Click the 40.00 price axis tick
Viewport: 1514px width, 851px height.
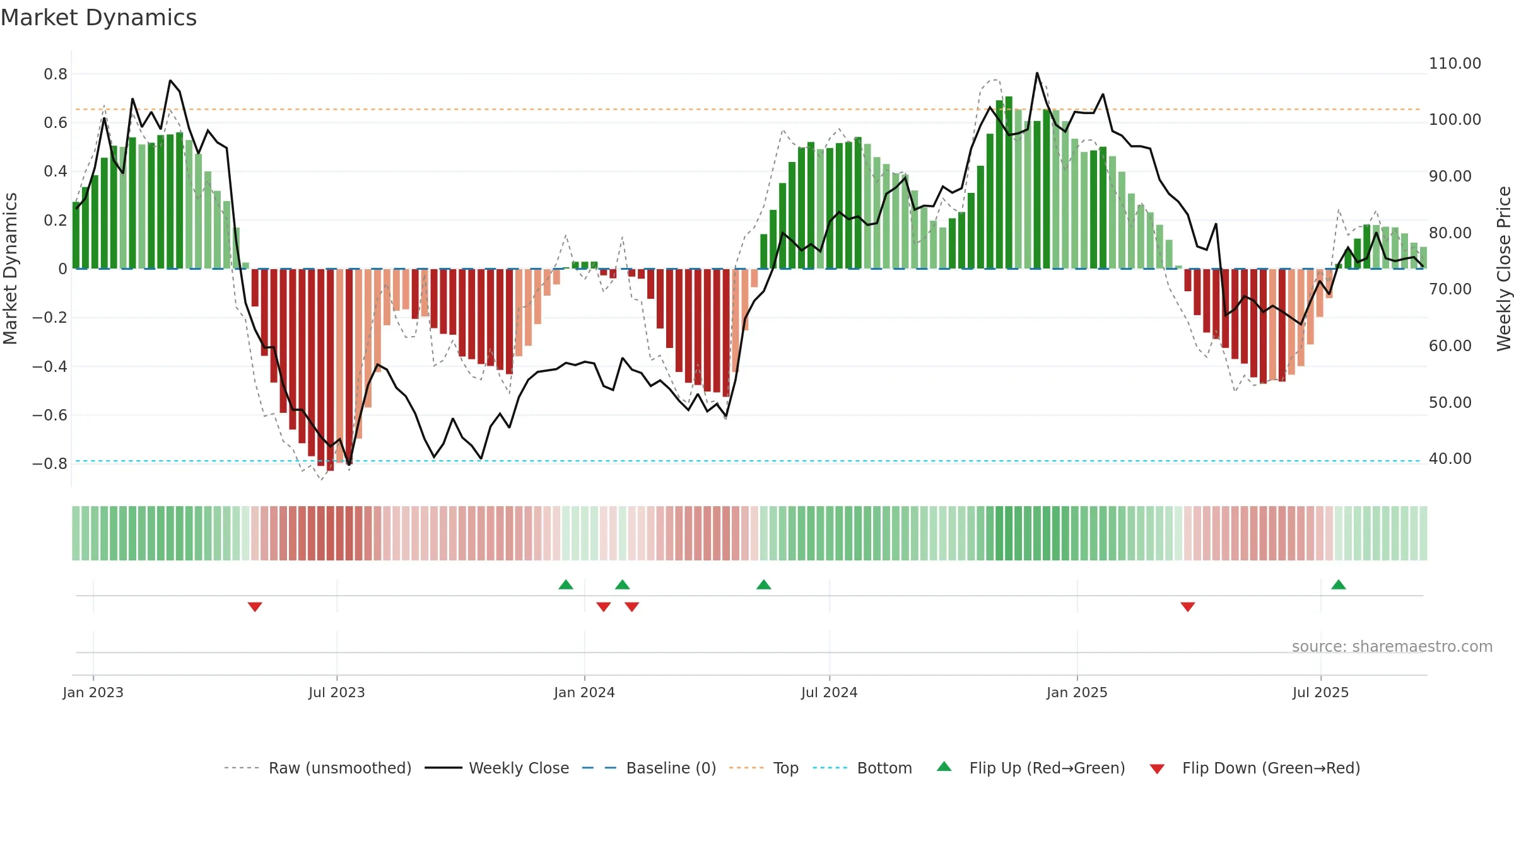pyautogui.click(x=1450, y=458)
